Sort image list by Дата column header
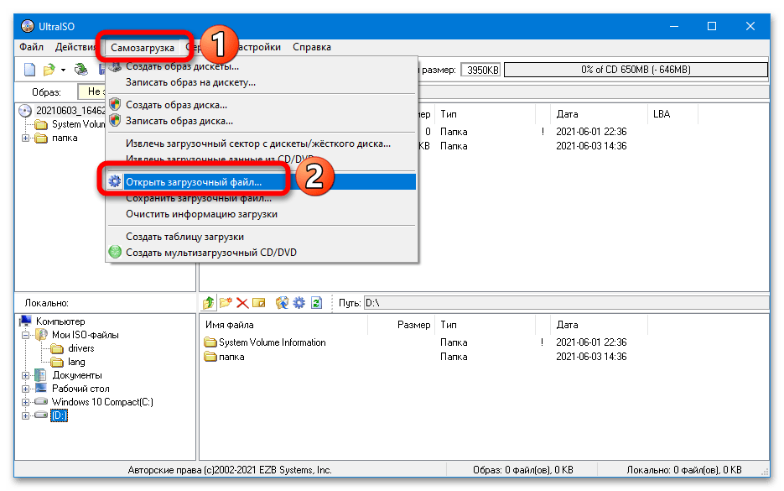784x491 pixels. [599, 114]
